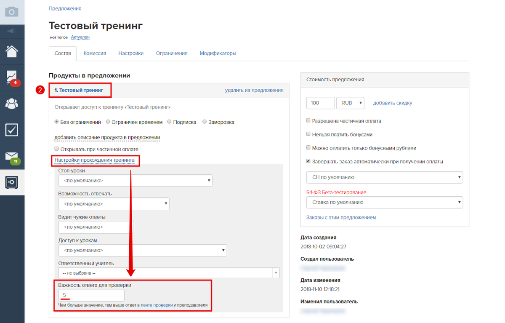Image resolution: width=505 pixels, height=323 pixels.
Task: Switch to the 'Настройки' tab
Action: tap(131, 53)
